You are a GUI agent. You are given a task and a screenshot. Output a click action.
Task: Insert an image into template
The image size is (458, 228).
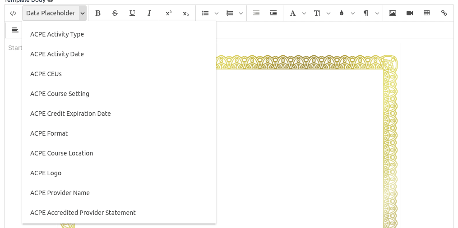tap(392, 13)
